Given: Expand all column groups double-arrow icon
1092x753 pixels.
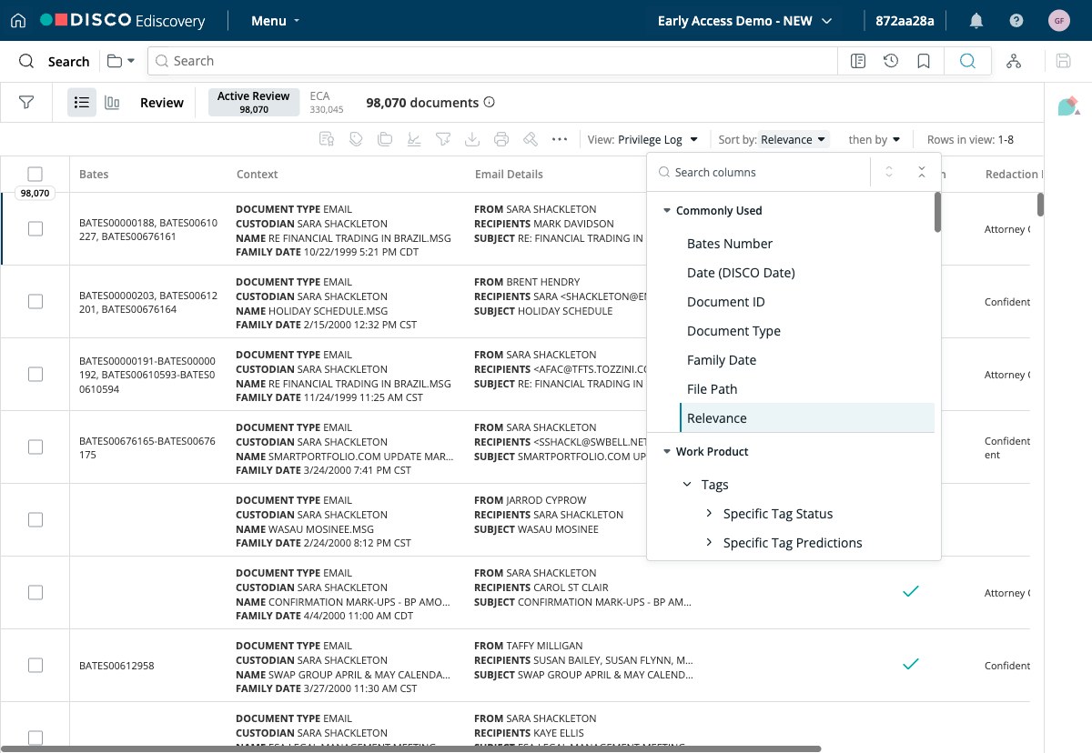Looking at the screenshot, I should 889,172.
